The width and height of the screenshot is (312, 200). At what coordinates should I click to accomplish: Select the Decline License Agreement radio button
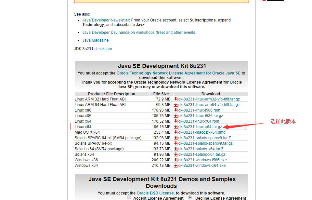coord(189,197)
